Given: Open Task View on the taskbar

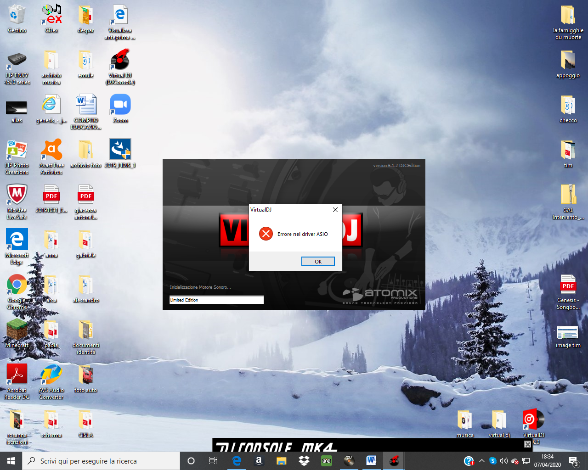Looking at the screenshot, I should click(213, 461).
